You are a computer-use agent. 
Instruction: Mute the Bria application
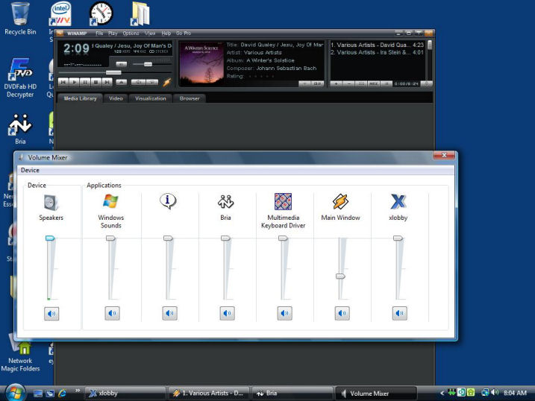[228, 313]
